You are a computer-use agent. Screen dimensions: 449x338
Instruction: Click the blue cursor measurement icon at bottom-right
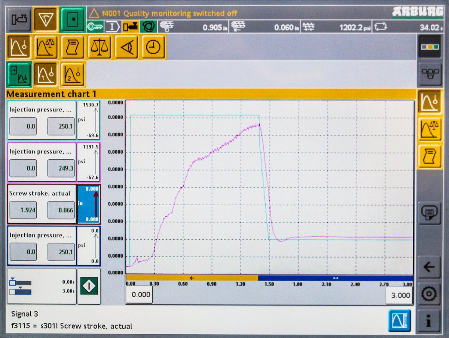399,321
